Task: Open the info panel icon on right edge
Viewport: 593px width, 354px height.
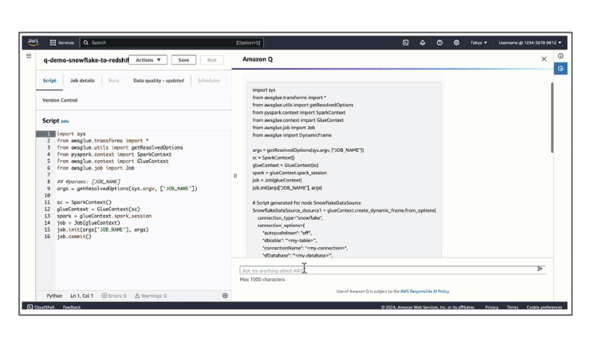Action: [561, 56]
